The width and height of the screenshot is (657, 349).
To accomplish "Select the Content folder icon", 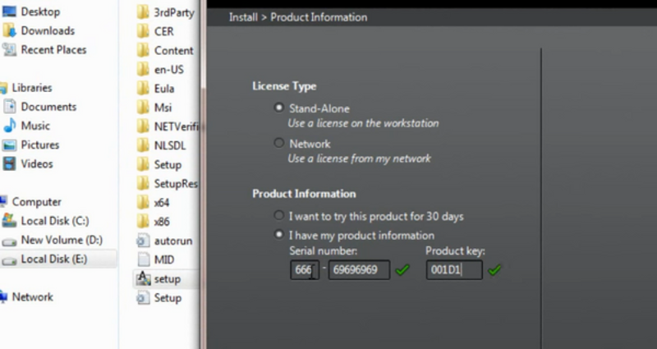I will 143,50.
